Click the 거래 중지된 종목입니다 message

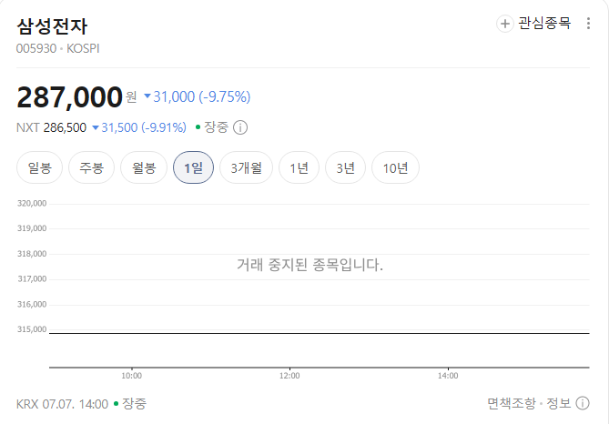(310, 265)
